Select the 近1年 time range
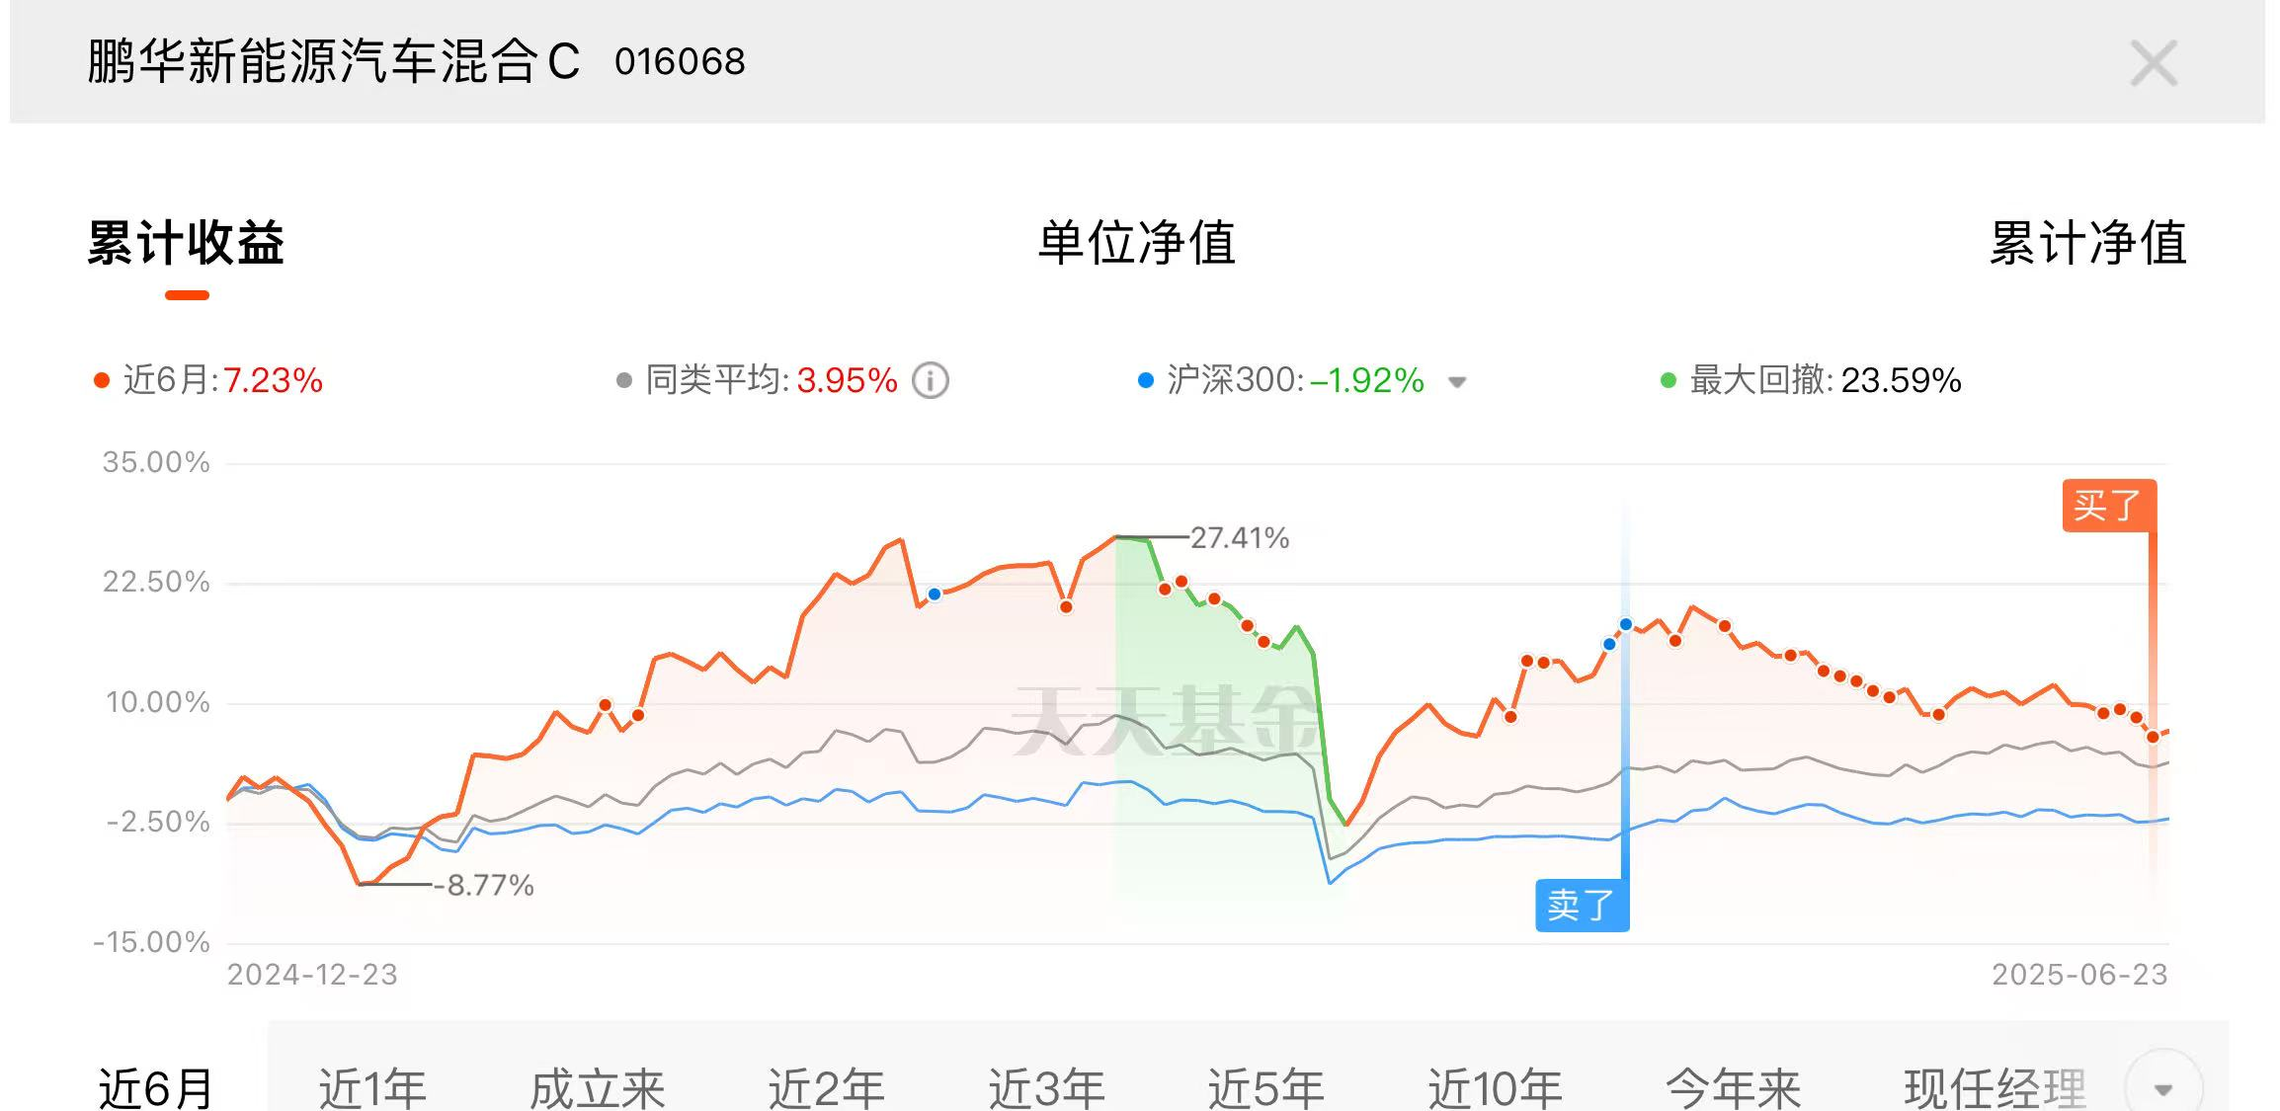The image size is (2280, 1111). tap(372, 1088)
